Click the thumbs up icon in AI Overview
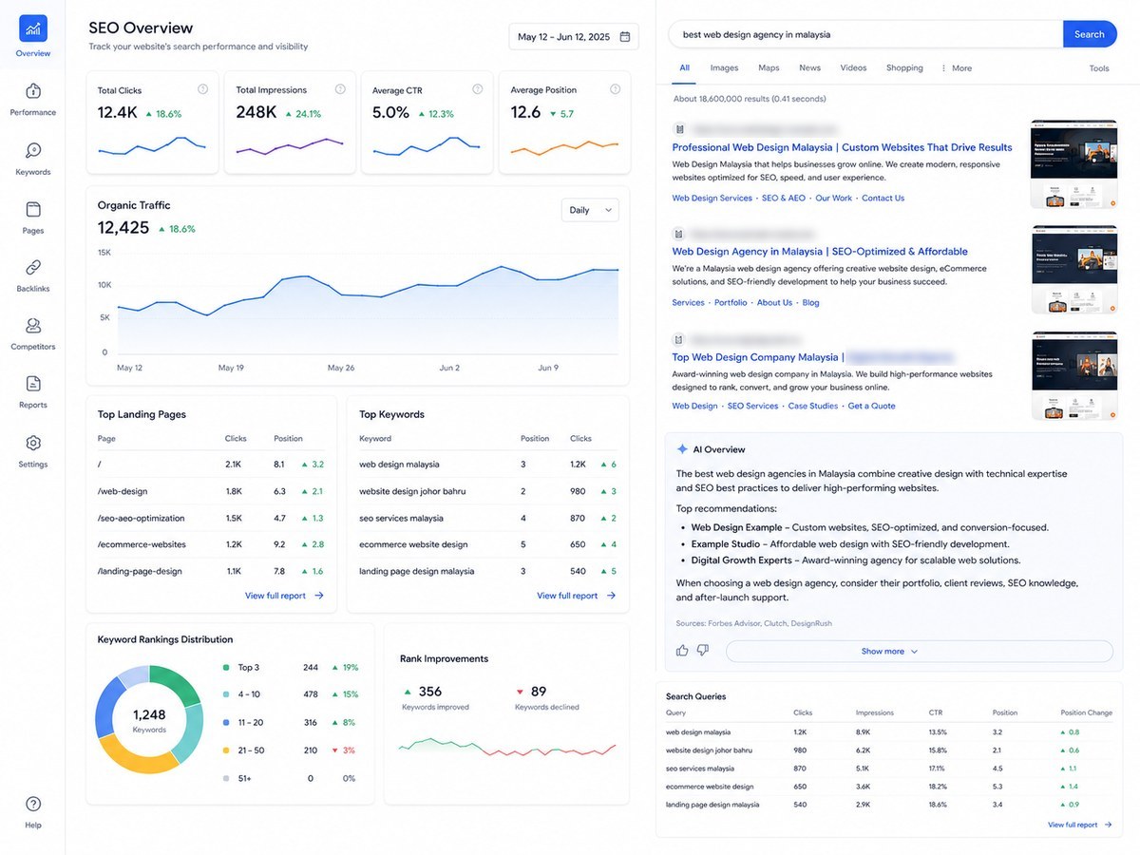Viewport: 1140px width, 855px height. 682,651
